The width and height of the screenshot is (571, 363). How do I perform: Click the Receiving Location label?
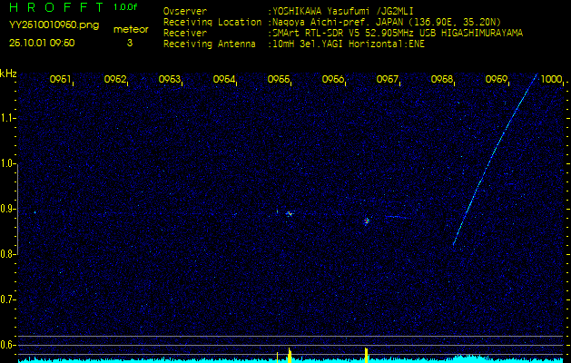[x=212, y=22]
